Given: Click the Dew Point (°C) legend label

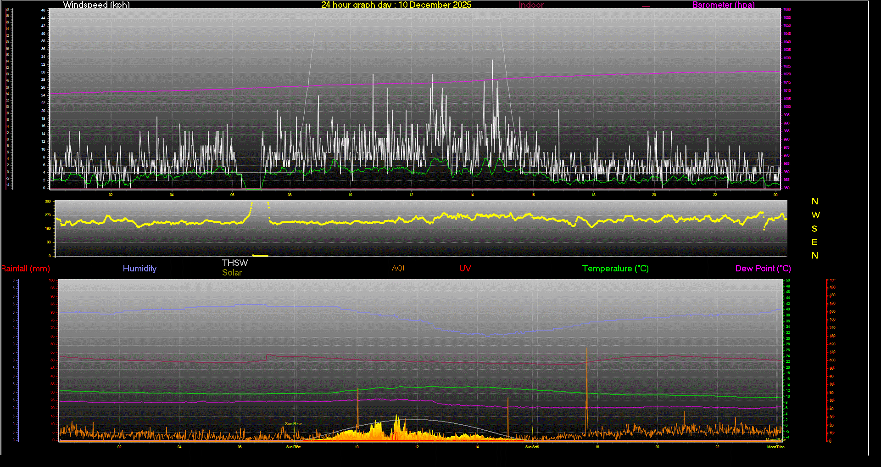Looking at the screenshot, I should coord(763,269).
